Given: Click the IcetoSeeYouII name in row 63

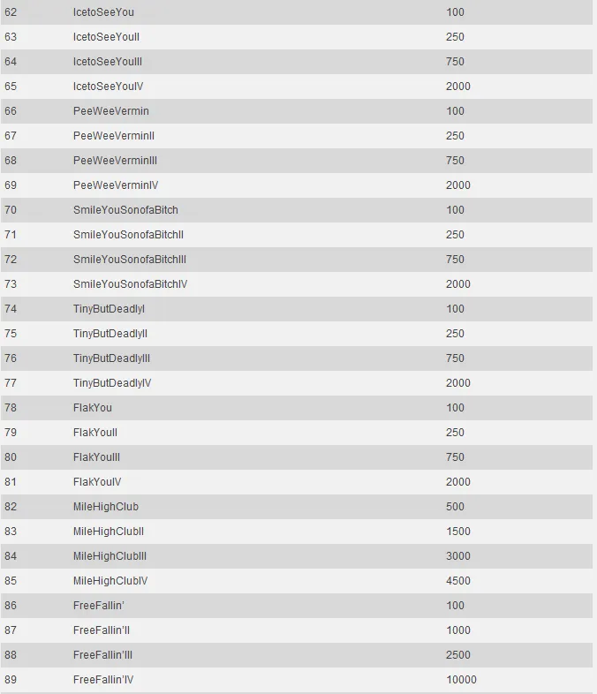Looking at the screenshot, I should [x=106, y=37].
